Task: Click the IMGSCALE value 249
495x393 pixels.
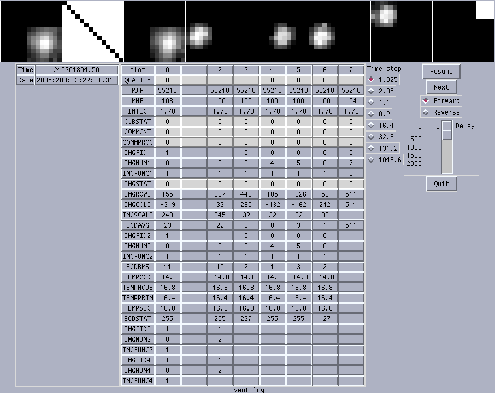Action: pyautogui.click(x=167, y=215)
